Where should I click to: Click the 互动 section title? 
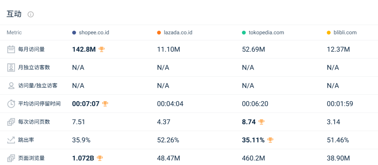14,14
